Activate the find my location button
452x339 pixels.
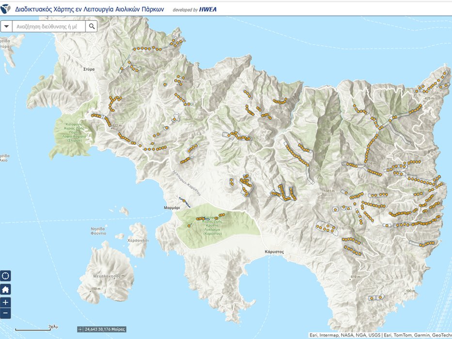click(6, 276)
